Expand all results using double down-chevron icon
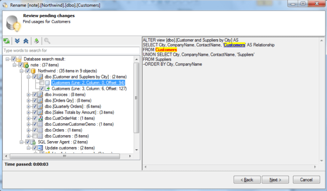Image resolution: width=327 pixels, height=191 pixels. click(17, 41)
